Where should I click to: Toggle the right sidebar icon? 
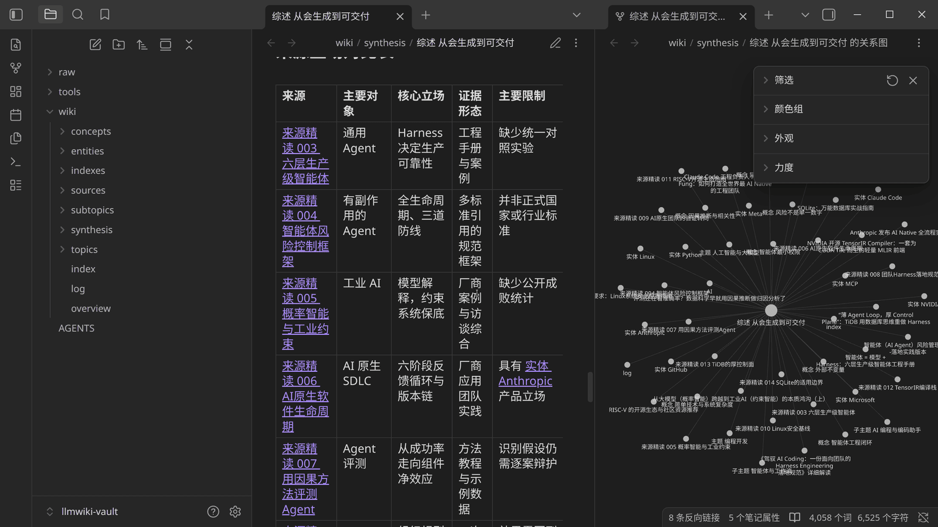[x=828, y=15]
